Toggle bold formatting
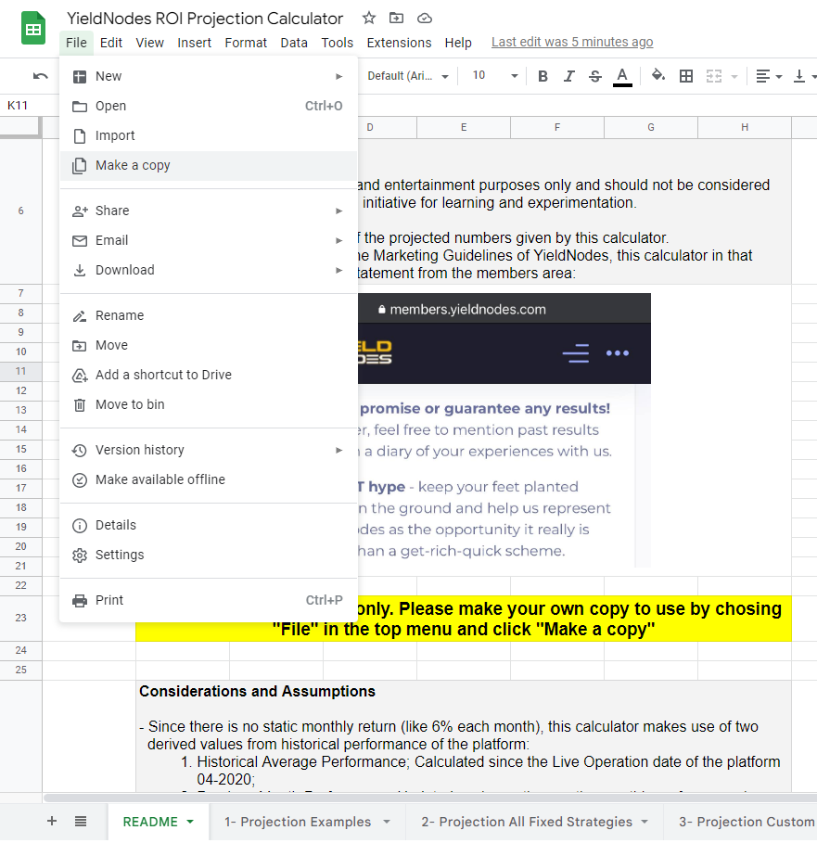This screenshot has height=843, width=817. [543, 76]
